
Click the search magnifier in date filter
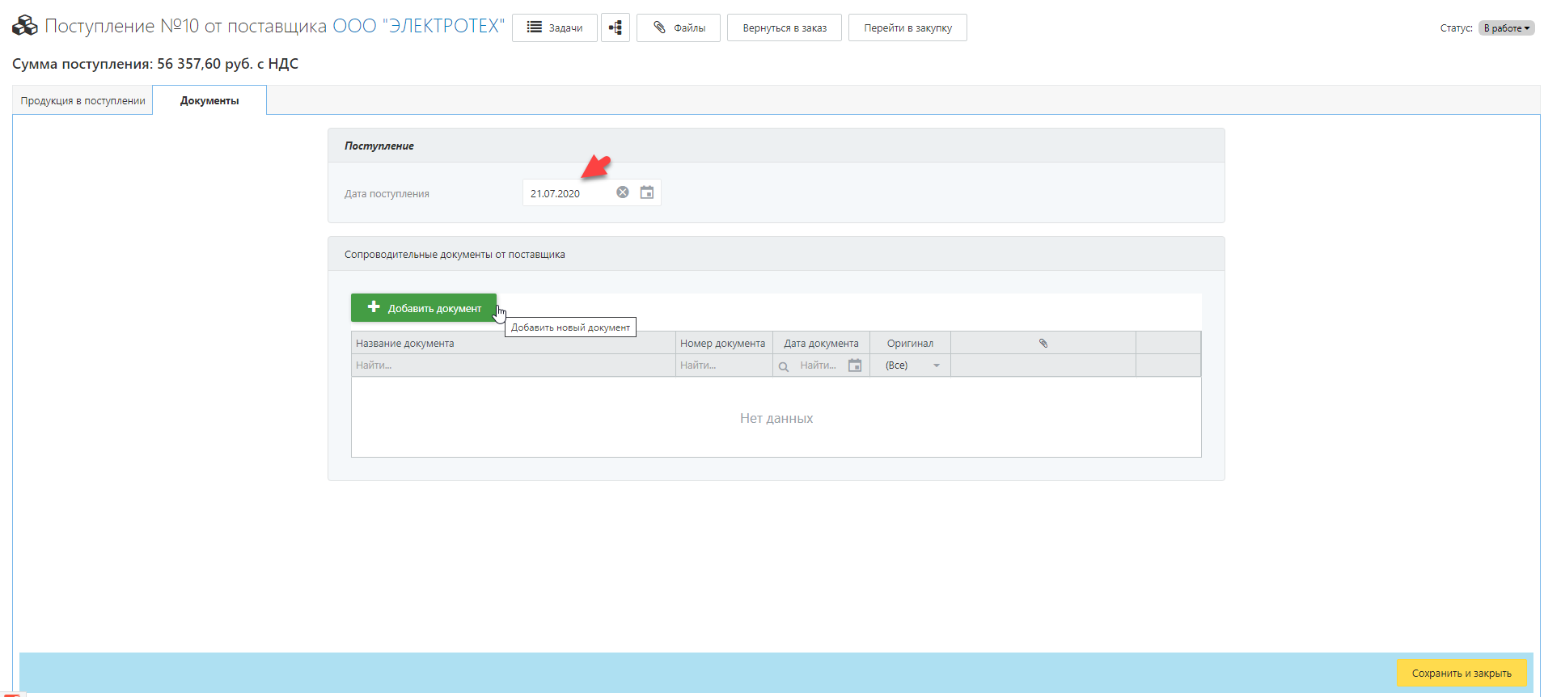[783, 366]
